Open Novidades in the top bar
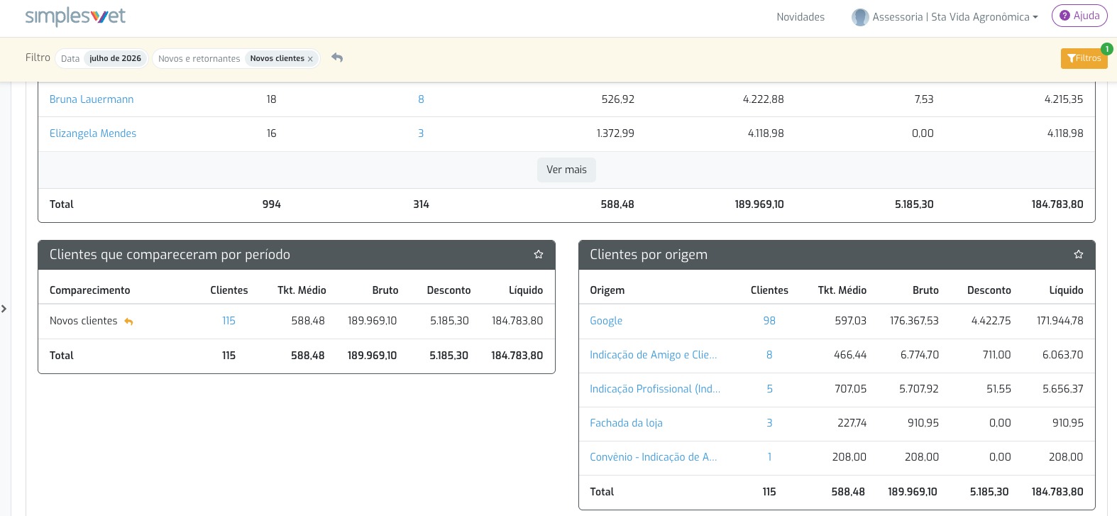Screen dimensions: 1117x516 click(800, 17)
